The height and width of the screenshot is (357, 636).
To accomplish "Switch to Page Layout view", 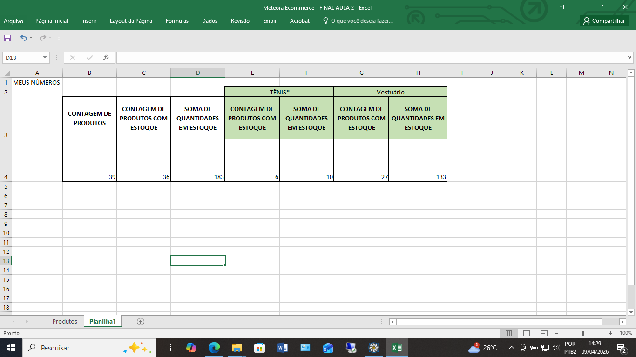I will coord(527,333).
